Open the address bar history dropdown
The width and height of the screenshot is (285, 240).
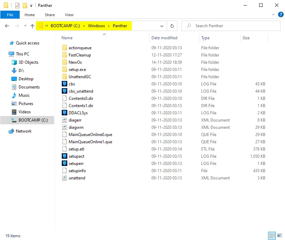161,26
